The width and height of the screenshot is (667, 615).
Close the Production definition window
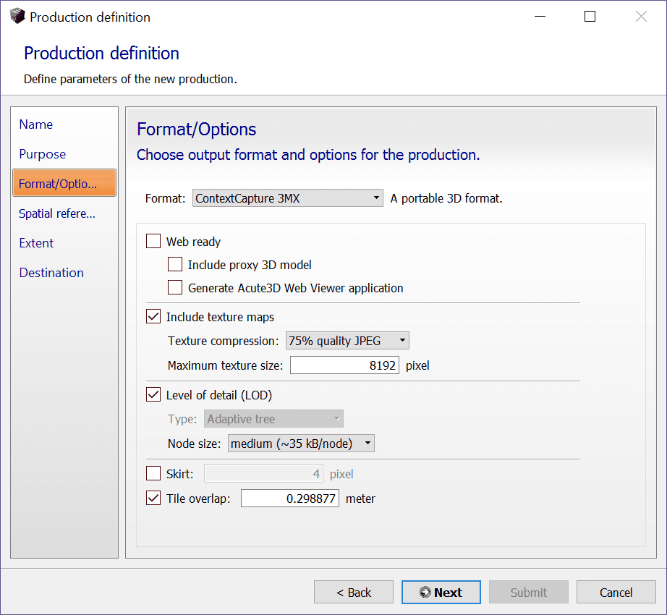tap(641, 17)
